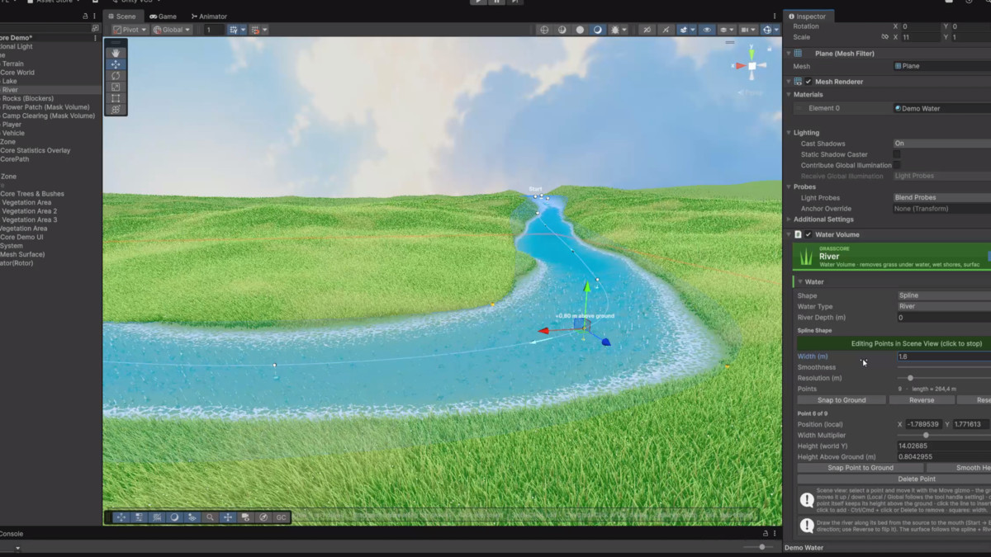The width and height of the screenshot is (991, 557).
Task: Click the grid size field showing 1
Action: pyautogui.click(x=214, y=30)
